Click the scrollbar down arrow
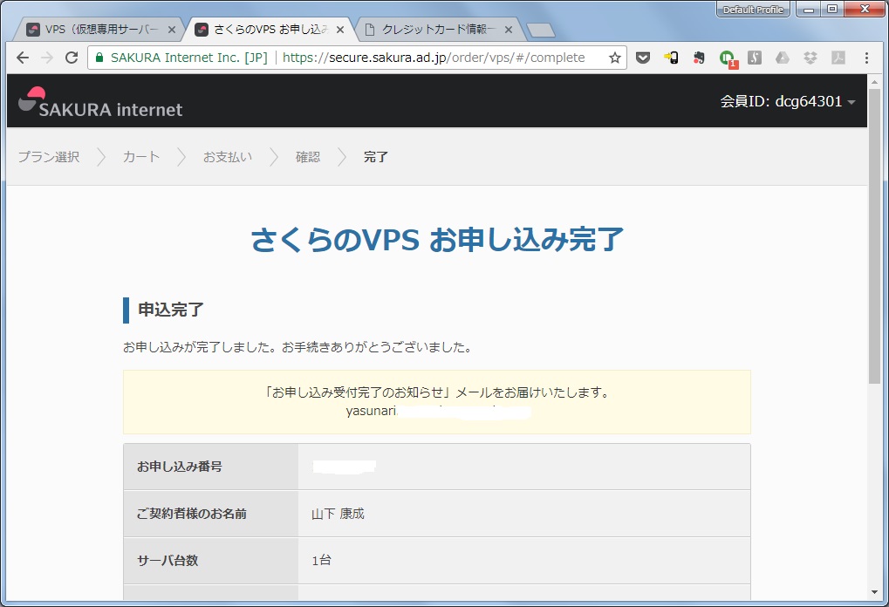The image size is (889, 607). (x=874, y=592)
